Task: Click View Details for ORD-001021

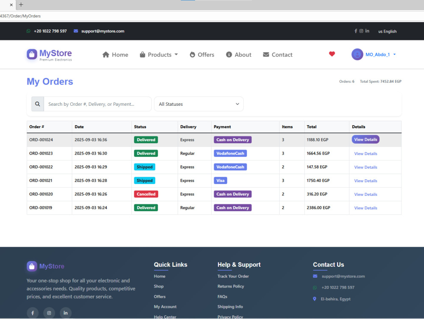Action: [x=365, y=181]
